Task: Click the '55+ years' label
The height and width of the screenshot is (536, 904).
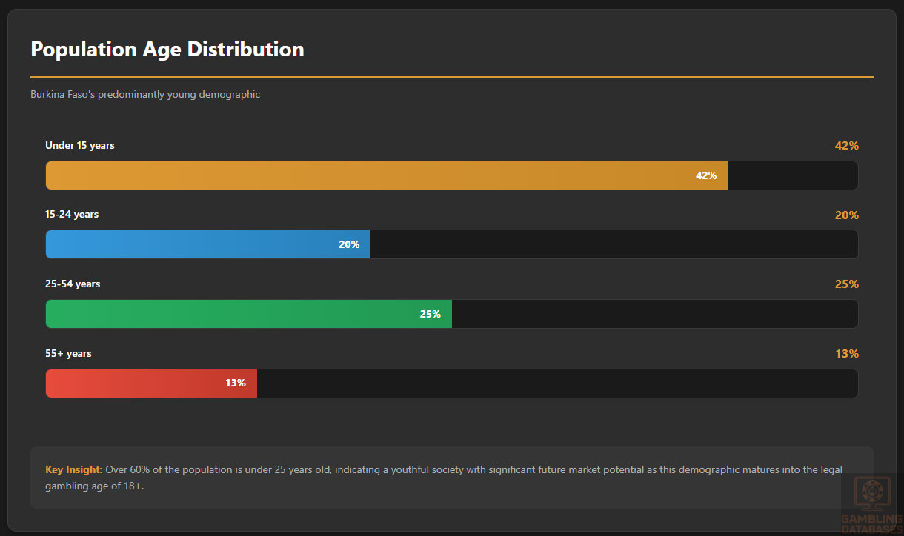Action: pos(68,354)
